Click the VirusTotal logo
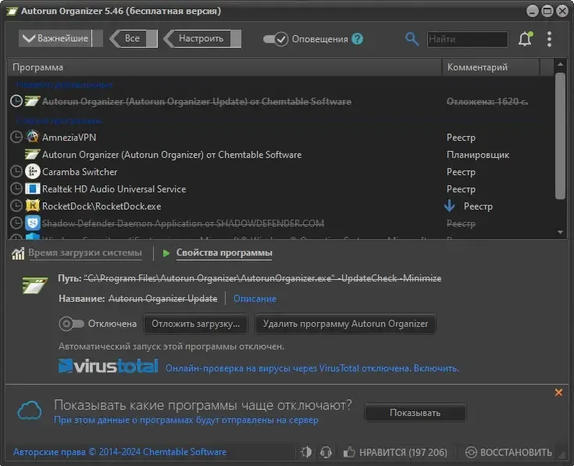Screen dimensions: 574x466 tap(109, 366)
